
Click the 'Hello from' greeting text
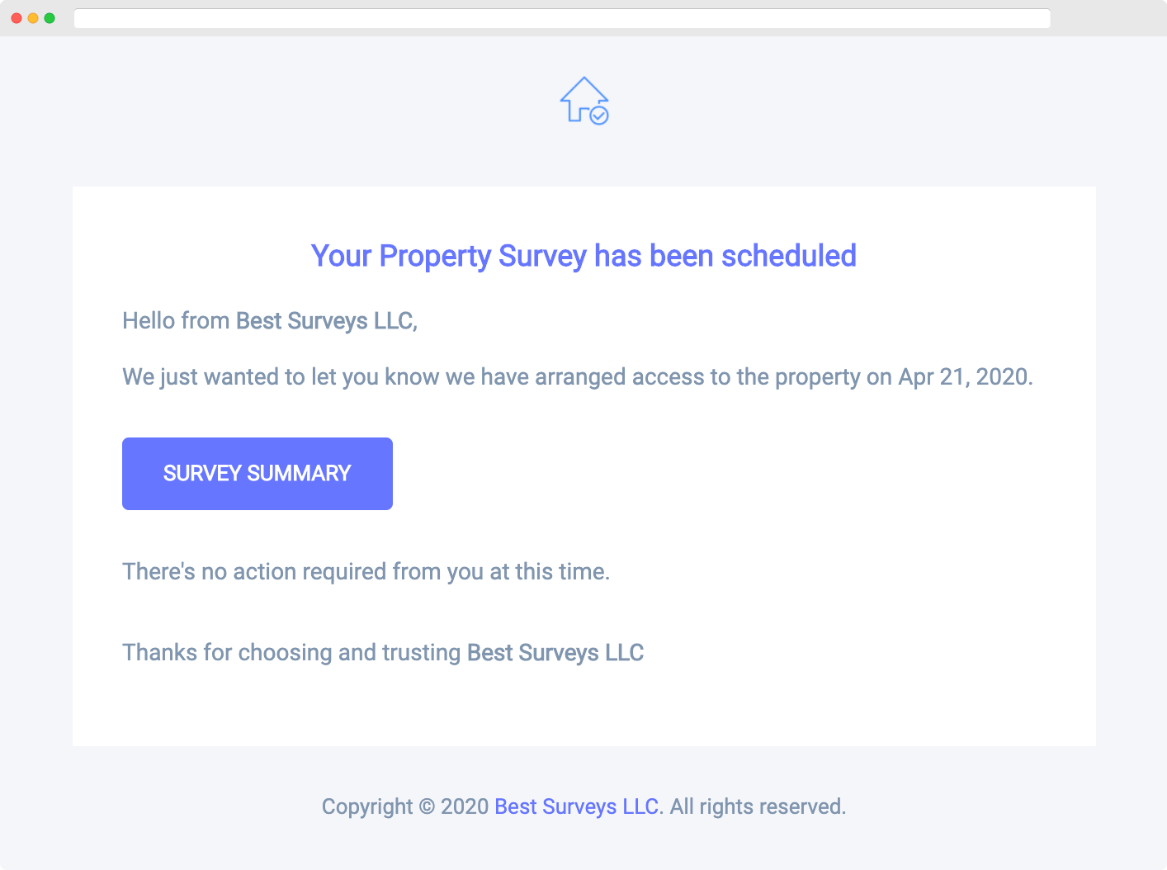pos(176,321)
